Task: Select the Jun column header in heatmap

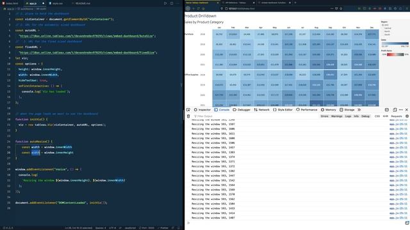Action: click(x=288, y=27)
